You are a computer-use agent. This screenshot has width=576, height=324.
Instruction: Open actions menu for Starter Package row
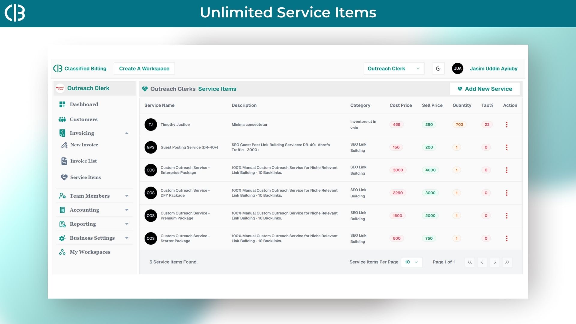point(507,238)
